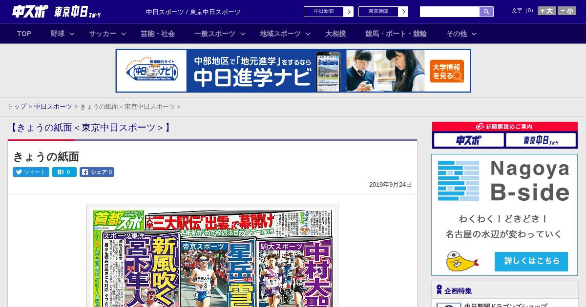Image resolution: width=586 pixels, height=307 pixels.
Task: Open the 東京新聞 link button
Action: point(383,12)
